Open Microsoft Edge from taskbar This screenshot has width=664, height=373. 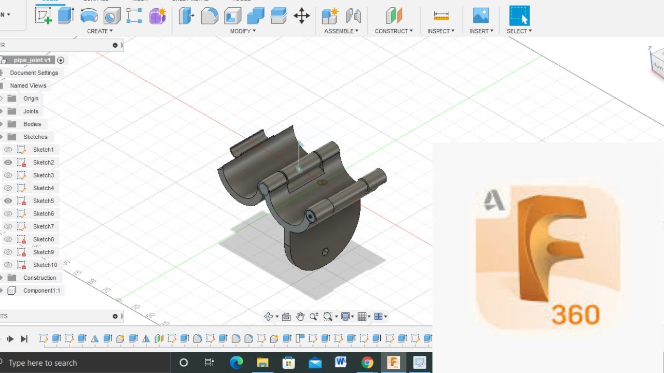tap(236, 363)
